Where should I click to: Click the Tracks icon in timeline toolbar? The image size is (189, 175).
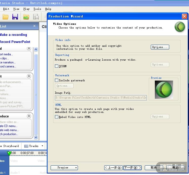pyautogui.click(x=26, y=146)
